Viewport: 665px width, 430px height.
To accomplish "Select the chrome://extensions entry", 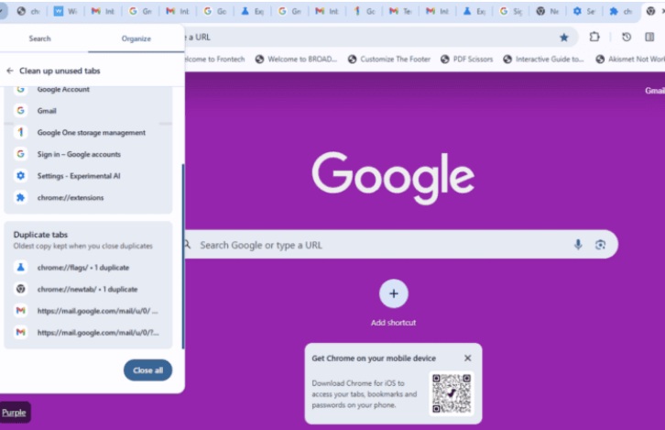I will pyautogui.click(x=88, y=197).
